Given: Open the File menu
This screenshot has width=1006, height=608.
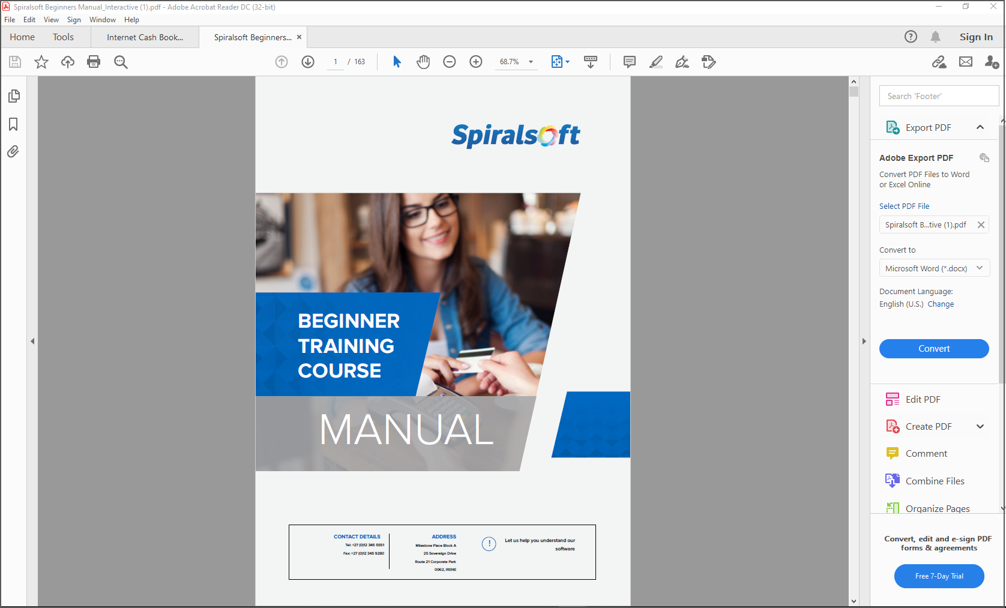Looking at the screenshot, I should pyautogui.click(x=10, y=20).
